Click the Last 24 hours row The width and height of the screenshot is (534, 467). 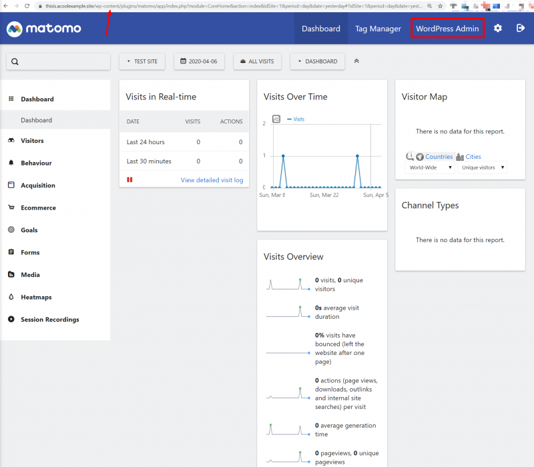(x=184, y=141)
